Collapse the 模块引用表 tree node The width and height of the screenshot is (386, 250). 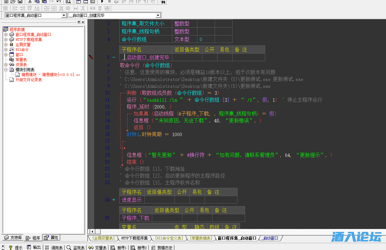(x=6, y=70)
